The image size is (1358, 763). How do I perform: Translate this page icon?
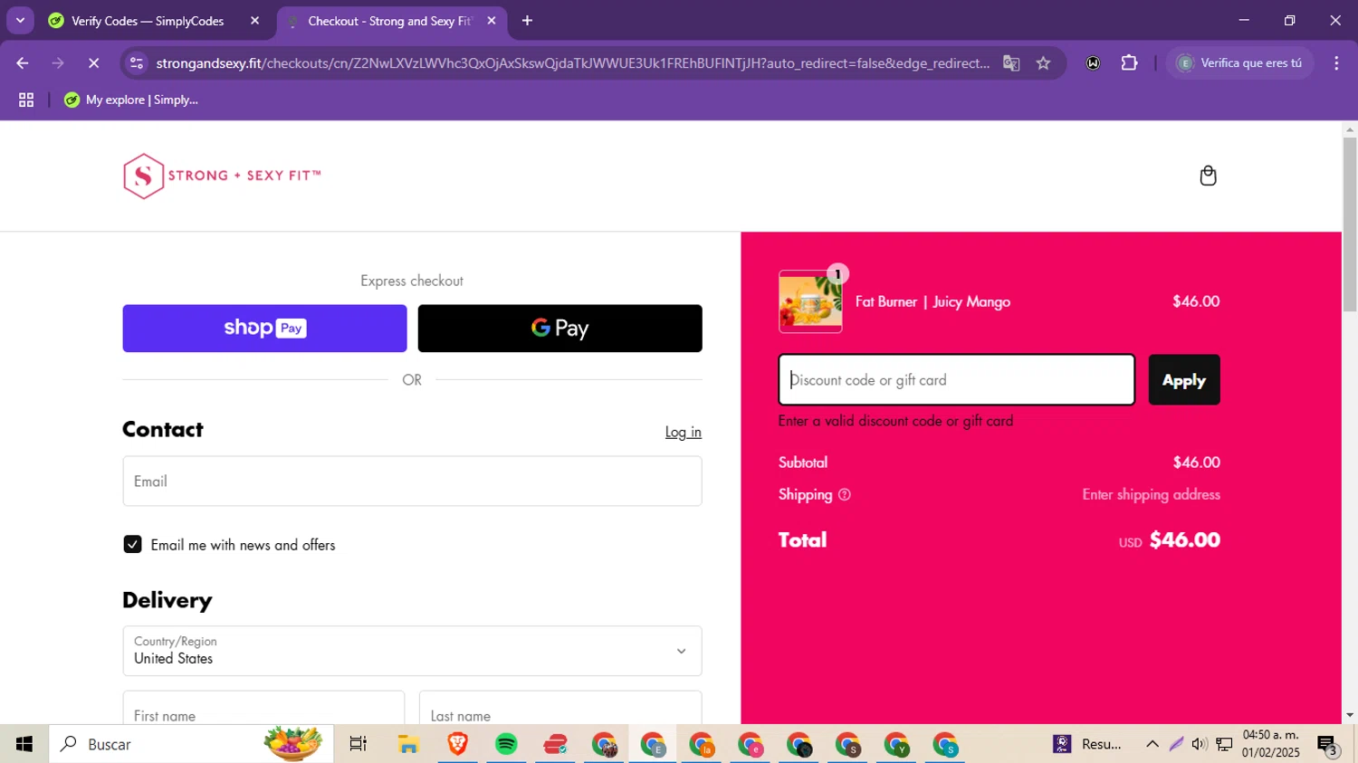[x=1011, y=63]
